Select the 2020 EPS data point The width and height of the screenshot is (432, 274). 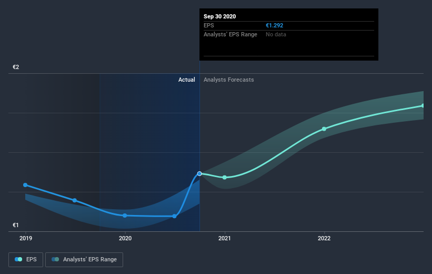pos(125,216)
